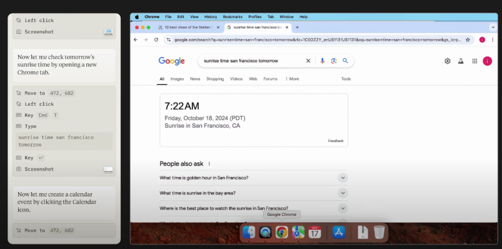The image size is (502, 249).
Task: Open Maps from the dock
Action: (x=298, y=232)
